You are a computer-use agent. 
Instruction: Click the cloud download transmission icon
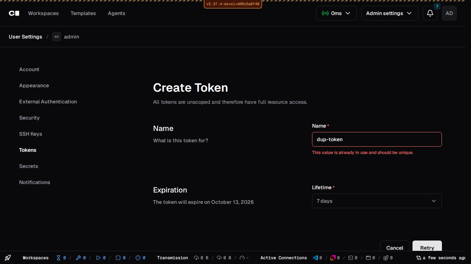click(196, 258)
